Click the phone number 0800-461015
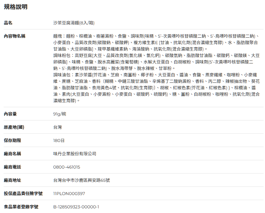 tap(66, 167)
